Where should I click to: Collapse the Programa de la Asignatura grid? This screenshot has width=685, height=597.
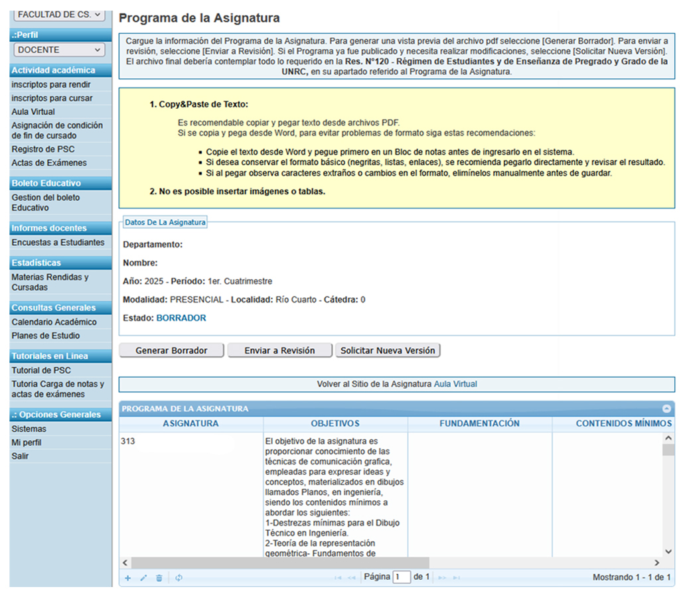(x=666, y=409)
